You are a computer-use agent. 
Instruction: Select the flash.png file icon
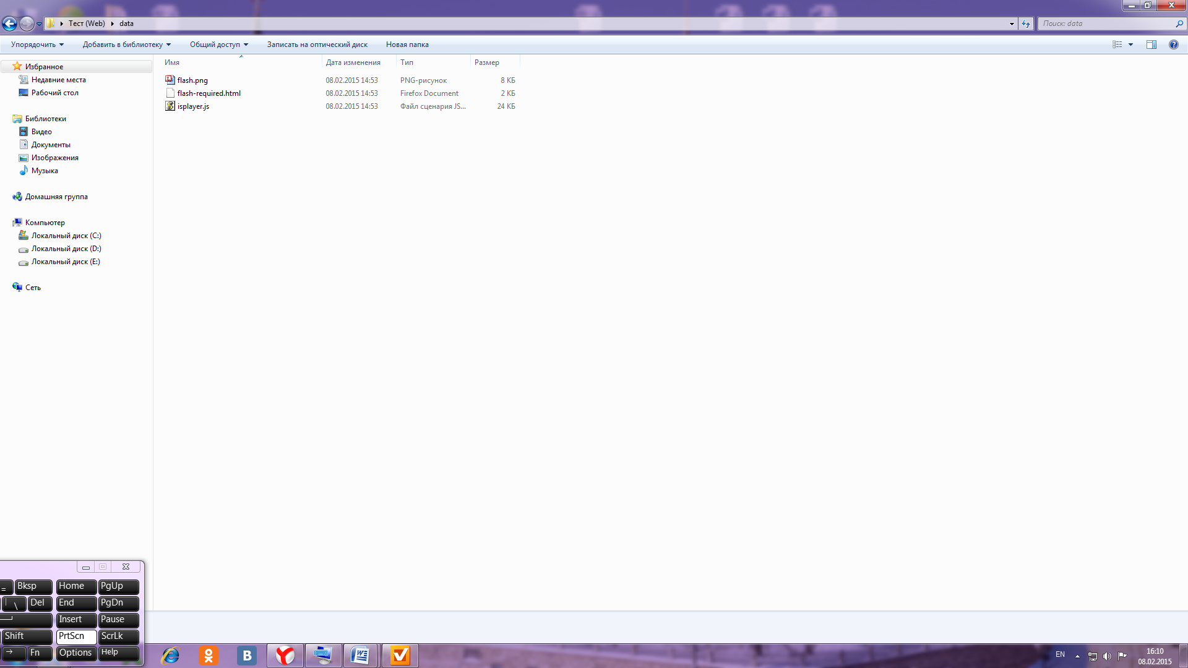click(170, 80)
